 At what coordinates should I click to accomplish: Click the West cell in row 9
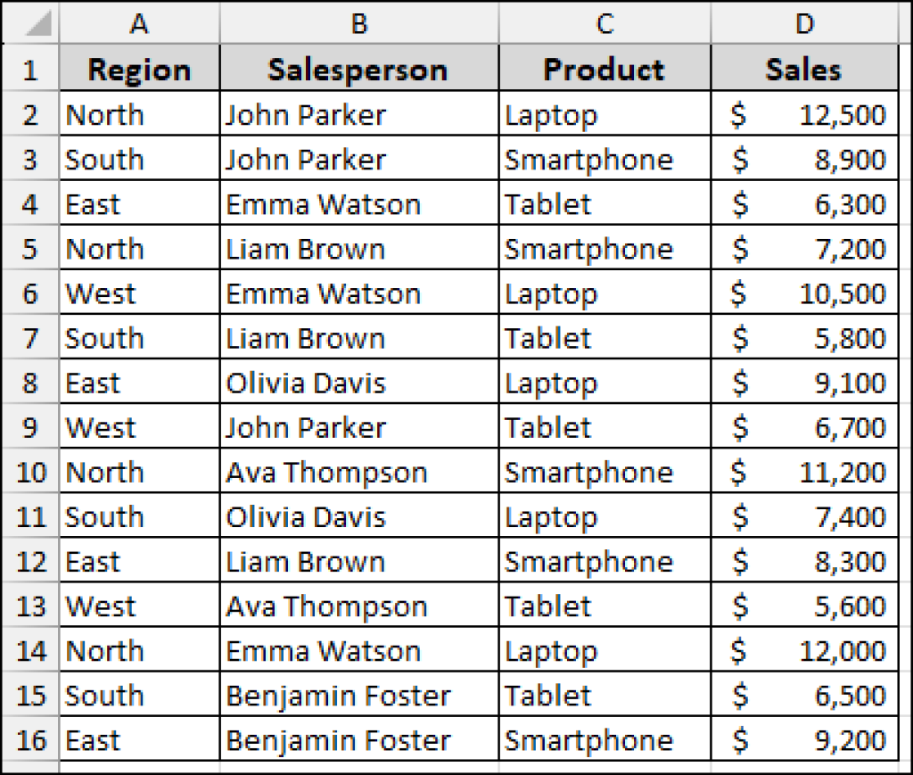(138, 427)
